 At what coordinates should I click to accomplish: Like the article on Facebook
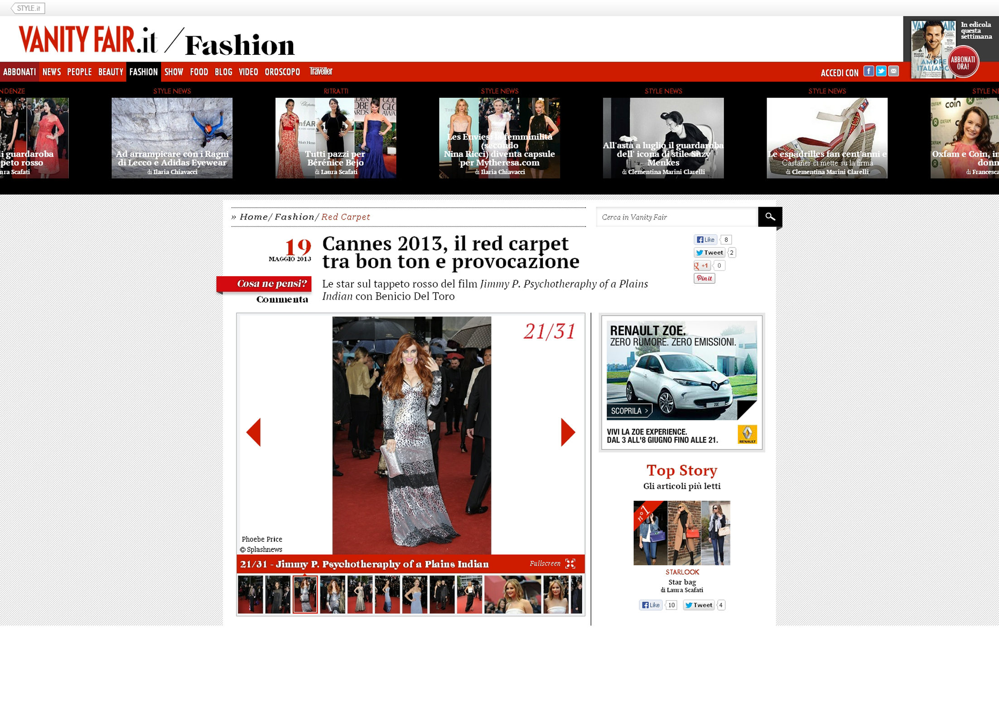(705, 240)
